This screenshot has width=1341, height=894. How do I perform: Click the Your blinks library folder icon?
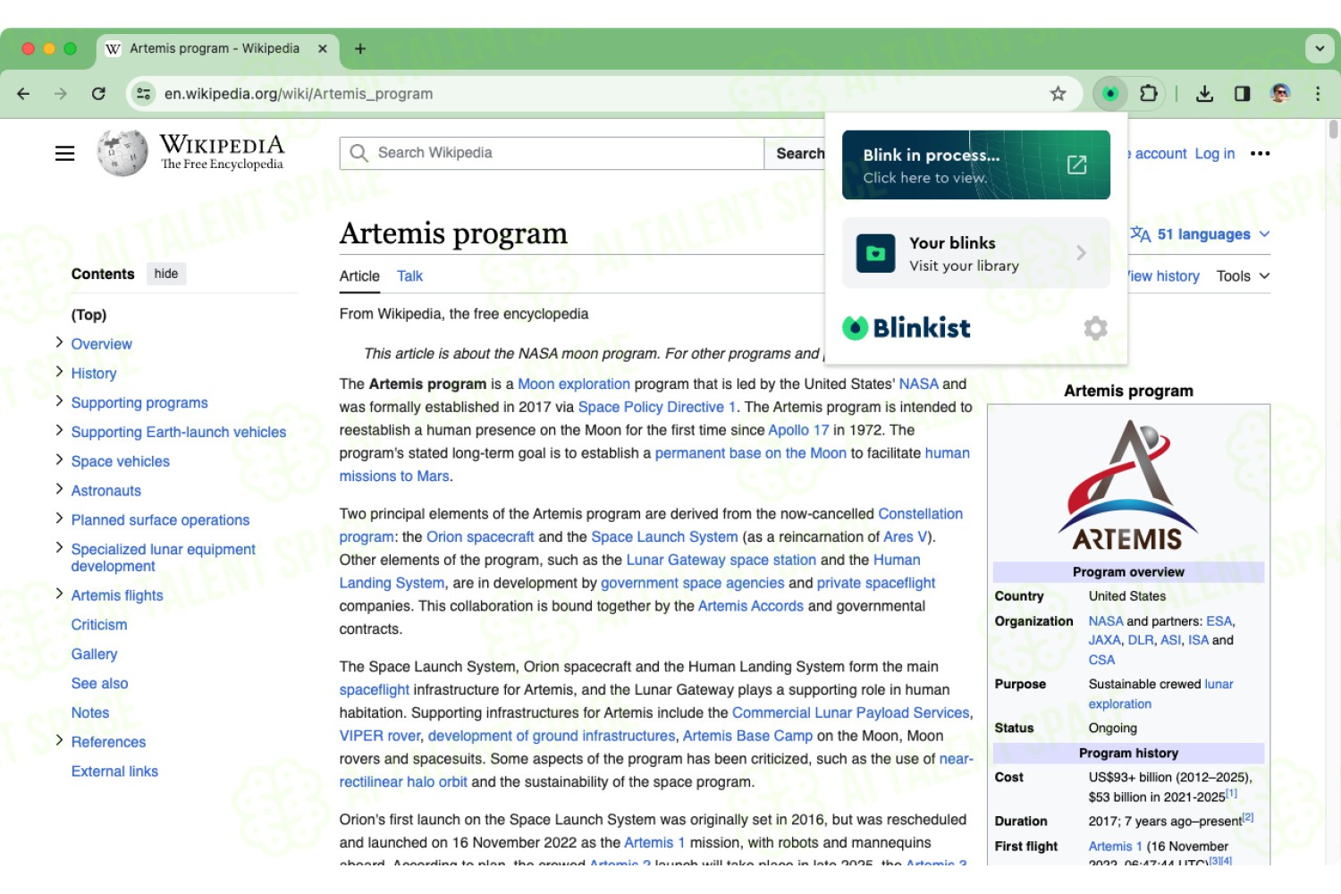point(876,253)
